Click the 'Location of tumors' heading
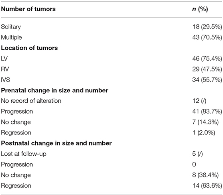This screenshot has height=195, width=223. coord(29,48)
